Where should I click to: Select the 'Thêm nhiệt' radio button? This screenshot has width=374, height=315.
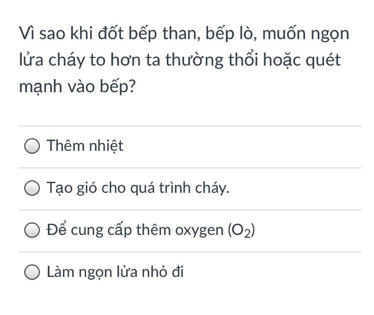32,146
